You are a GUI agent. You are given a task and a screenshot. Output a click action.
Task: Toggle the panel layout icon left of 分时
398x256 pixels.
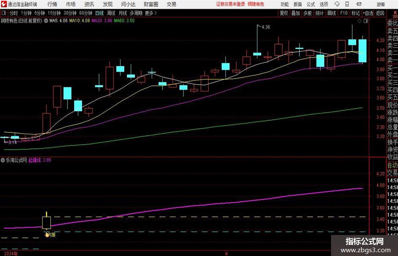click(x=4, y=13)
